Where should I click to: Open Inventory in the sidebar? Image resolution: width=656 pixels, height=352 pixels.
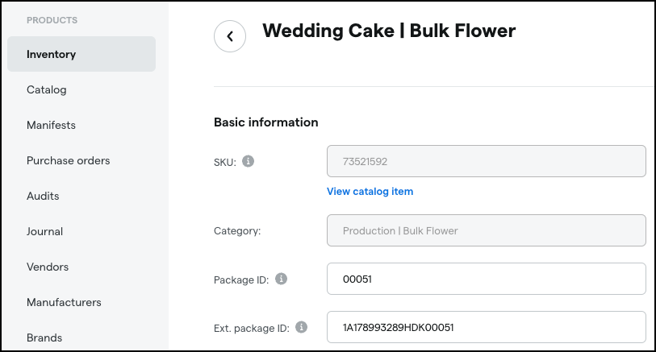(x=81, y=54)
